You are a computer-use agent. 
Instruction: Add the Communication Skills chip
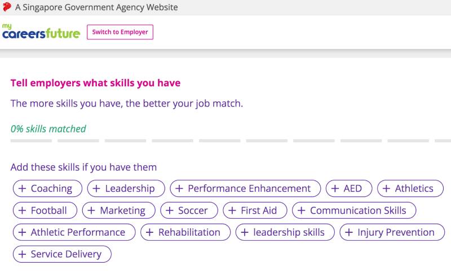[353, 210]
